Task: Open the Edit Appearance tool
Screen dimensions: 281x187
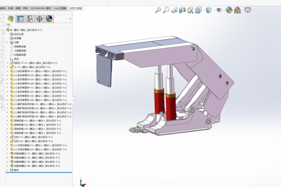Action: (x=229, y=10)
